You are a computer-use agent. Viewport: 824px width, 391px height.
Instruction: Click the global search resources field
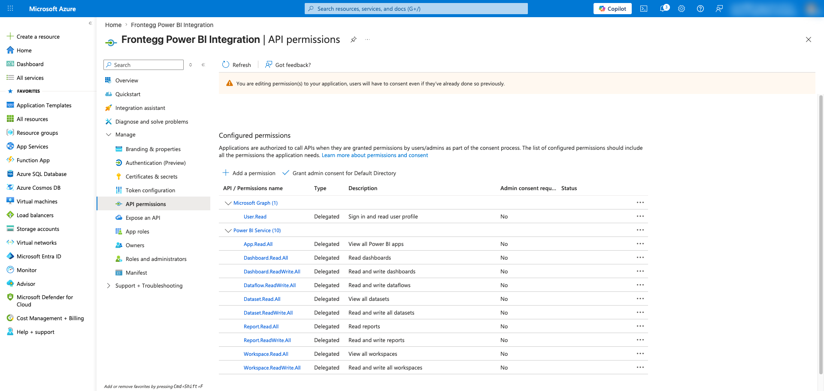point(416,9)
